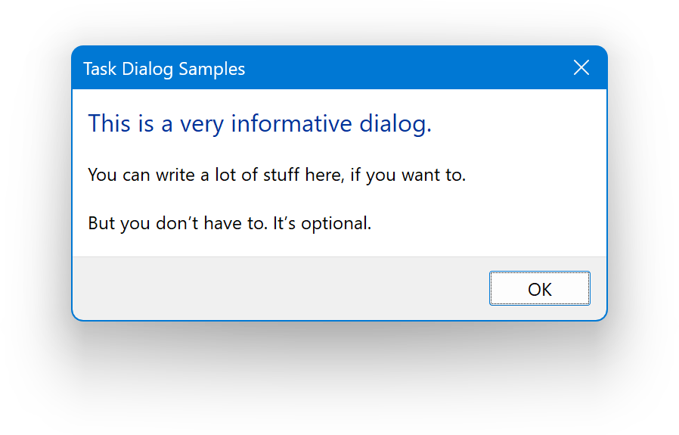
Task: Click the OK button
Action: coord(540,289)
